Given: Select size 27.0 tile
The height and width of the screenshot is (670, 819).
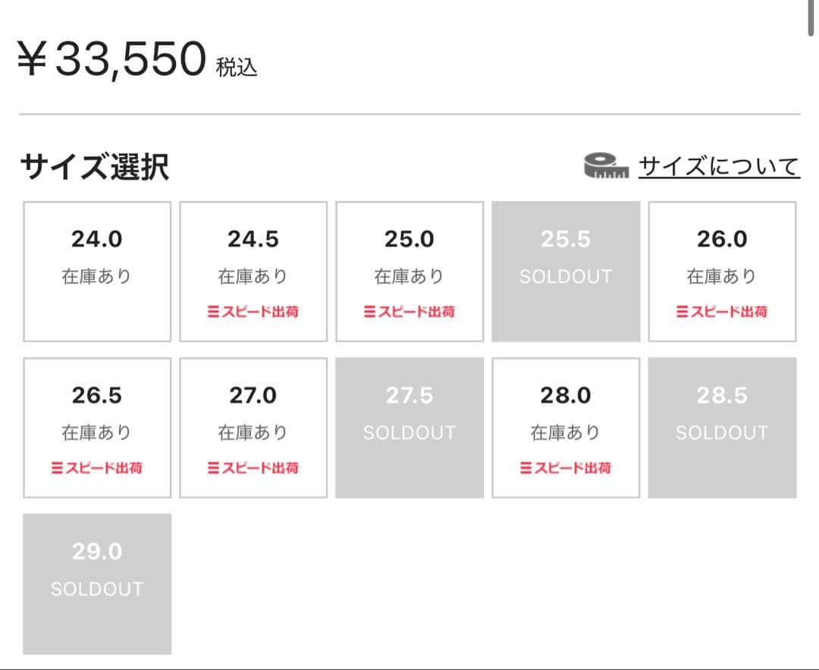Looking at the screenshot, I should click(x=253, y=426).
